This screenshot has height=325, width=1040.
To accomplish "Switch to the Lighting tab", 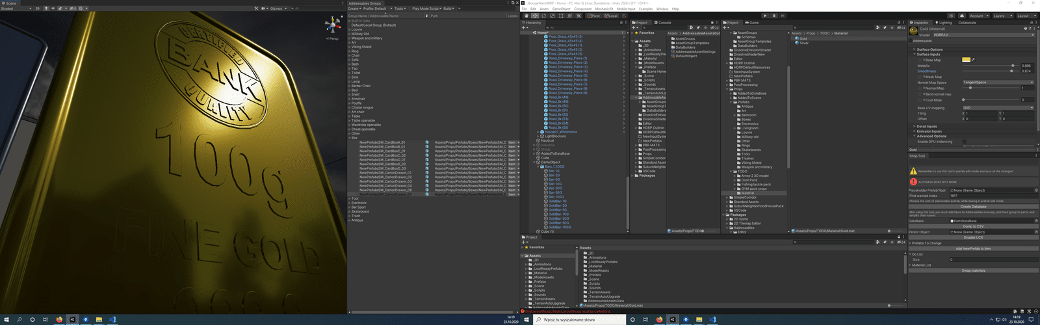I will point(944,23).
